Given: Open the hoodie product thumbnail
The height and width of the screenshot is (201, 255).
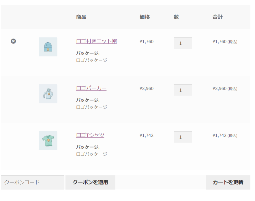Looking at the screenshot, I should click(48, 94).
